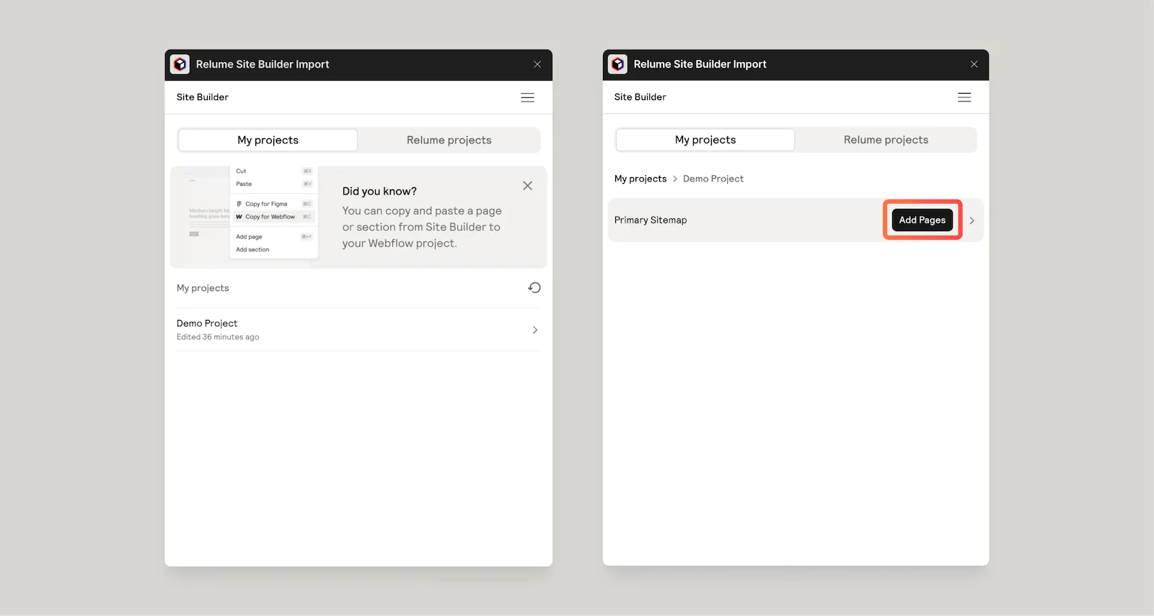
Task: Click the Primary Sitemap label
Action: pyautogui.click(x=651, y=220)
